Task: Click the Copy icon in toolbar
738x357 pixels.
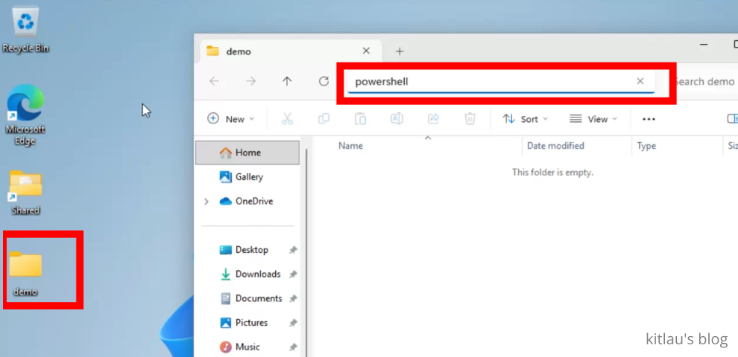Action: 324,119
